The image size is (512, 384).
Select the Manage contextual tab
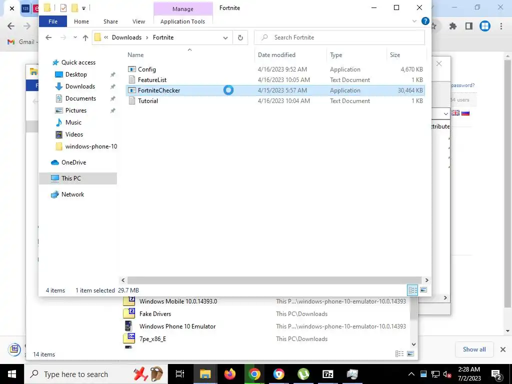(x=183, y=9)
